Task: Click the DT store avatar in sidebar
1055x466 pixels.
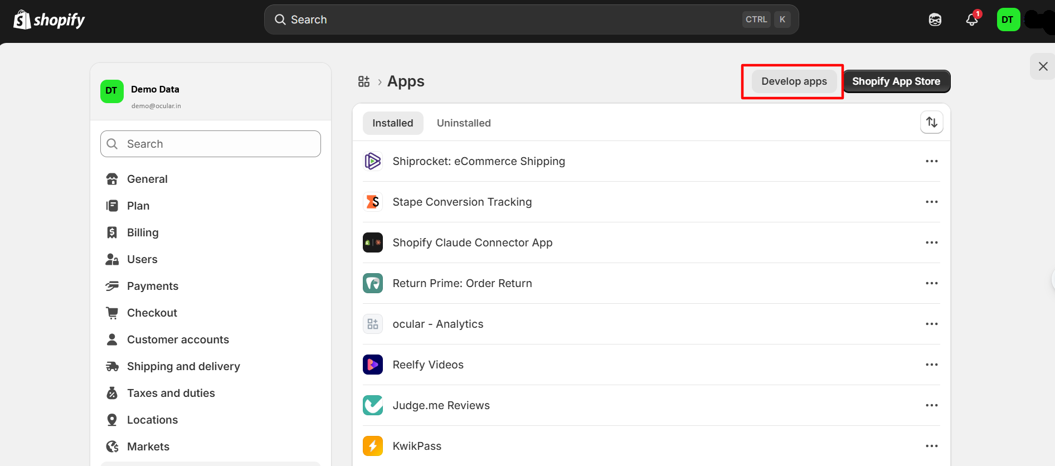Action: coord(112,91)
